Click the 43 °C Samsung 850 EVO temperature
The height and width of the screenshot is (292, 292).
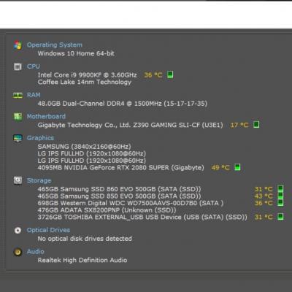[264, 196]
